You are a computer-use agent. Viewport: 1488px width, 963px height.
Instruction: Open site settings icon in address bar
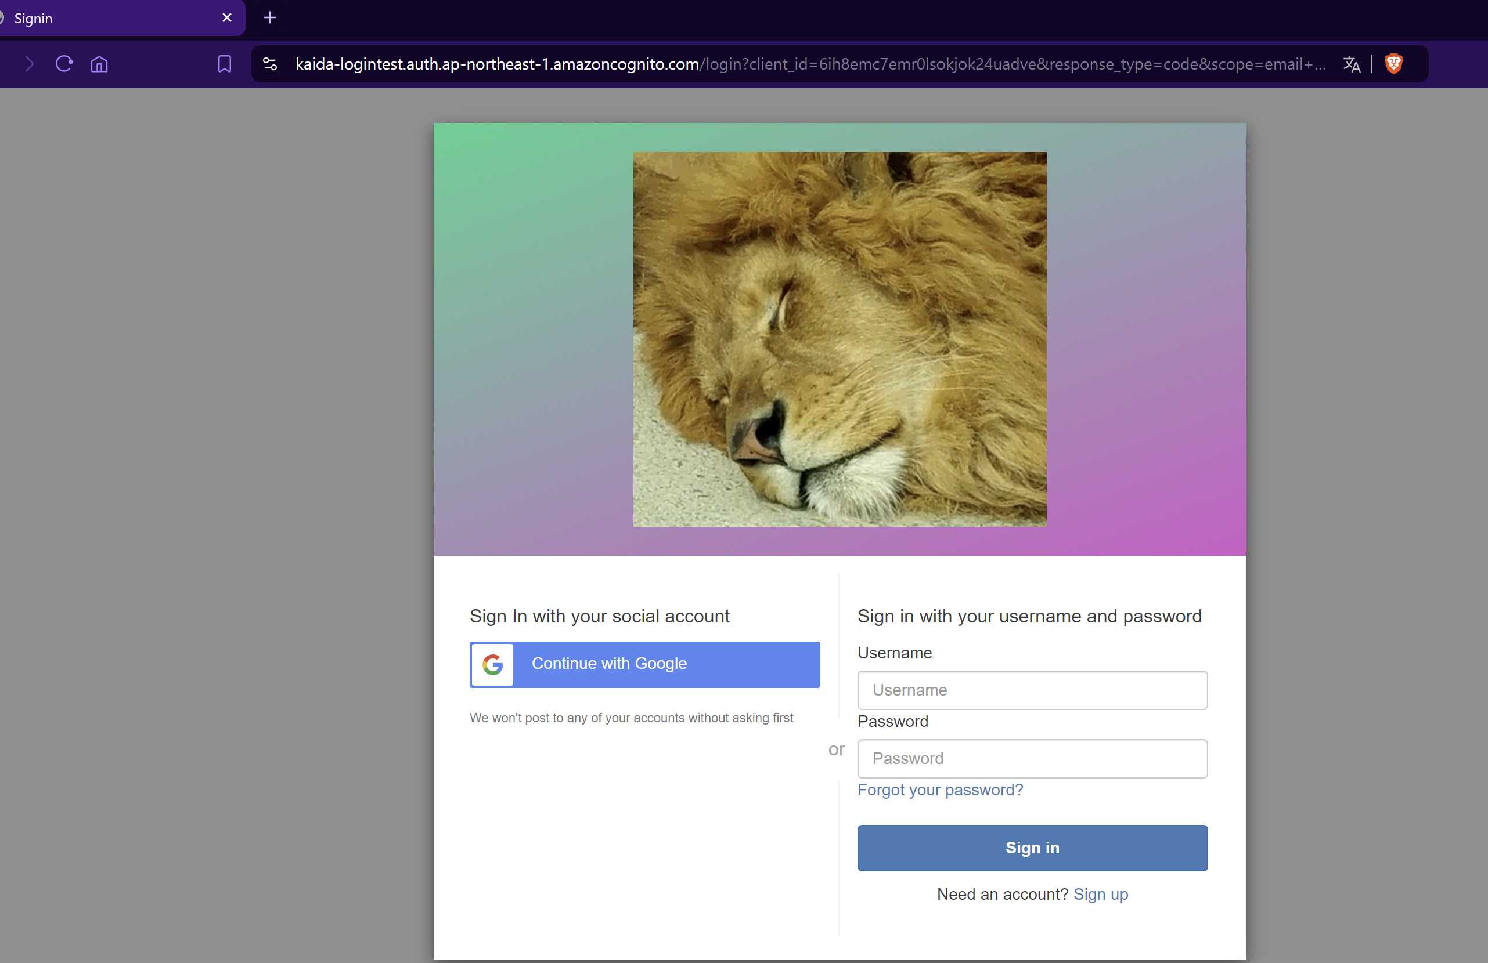pyautogui.click(x=270, y=64)
